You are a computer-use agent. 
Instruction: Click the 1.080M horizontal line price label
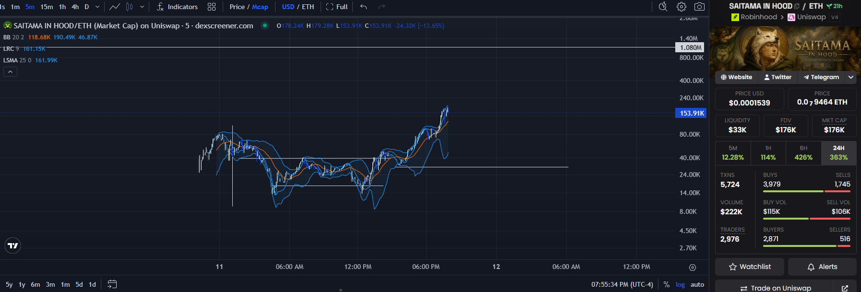pos(691,47)
